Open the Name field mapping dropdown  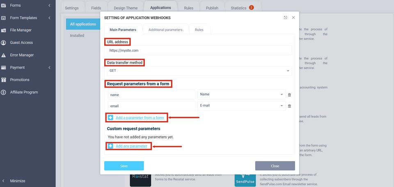(241, 95)
